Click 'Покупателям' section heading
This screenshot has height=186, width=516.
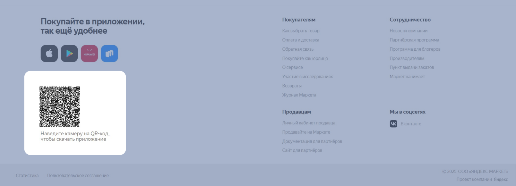point(299,20)
